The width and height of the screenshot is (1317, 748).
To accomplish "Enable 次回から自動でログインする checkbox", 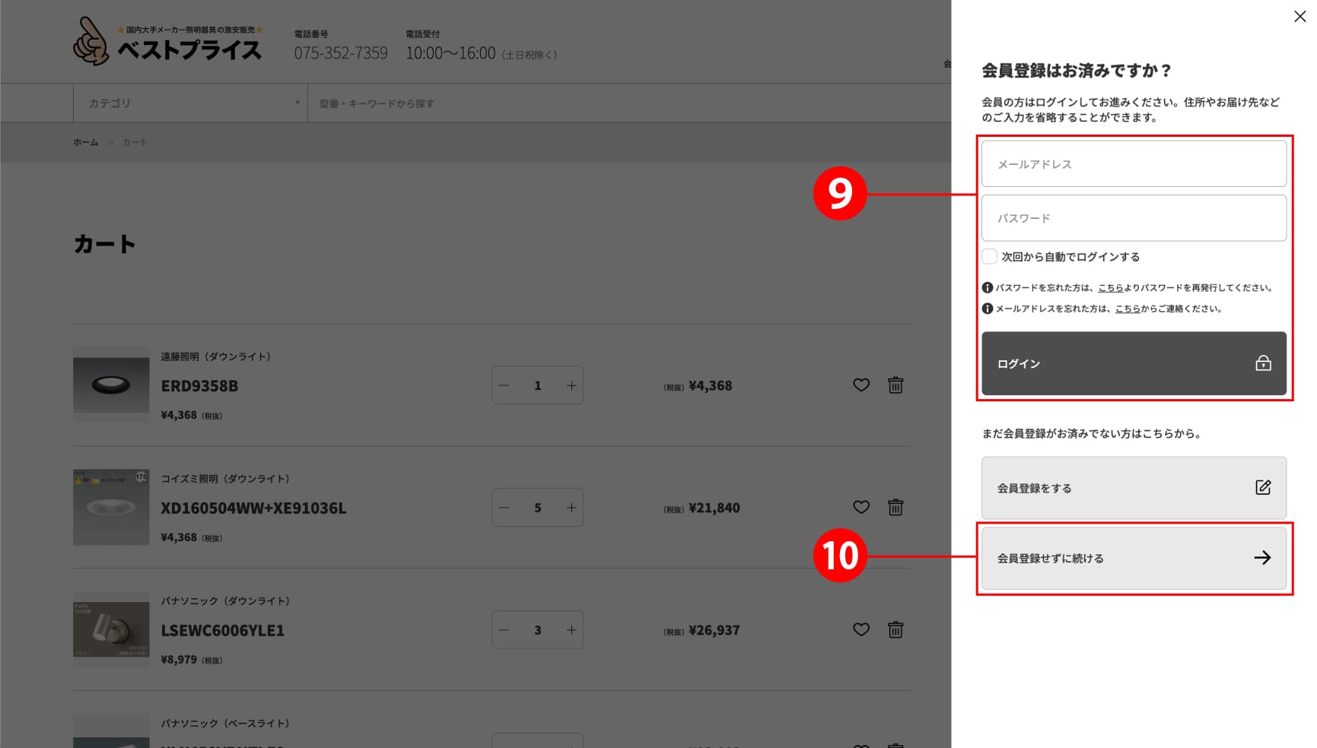I will click(x=989, y=257).
